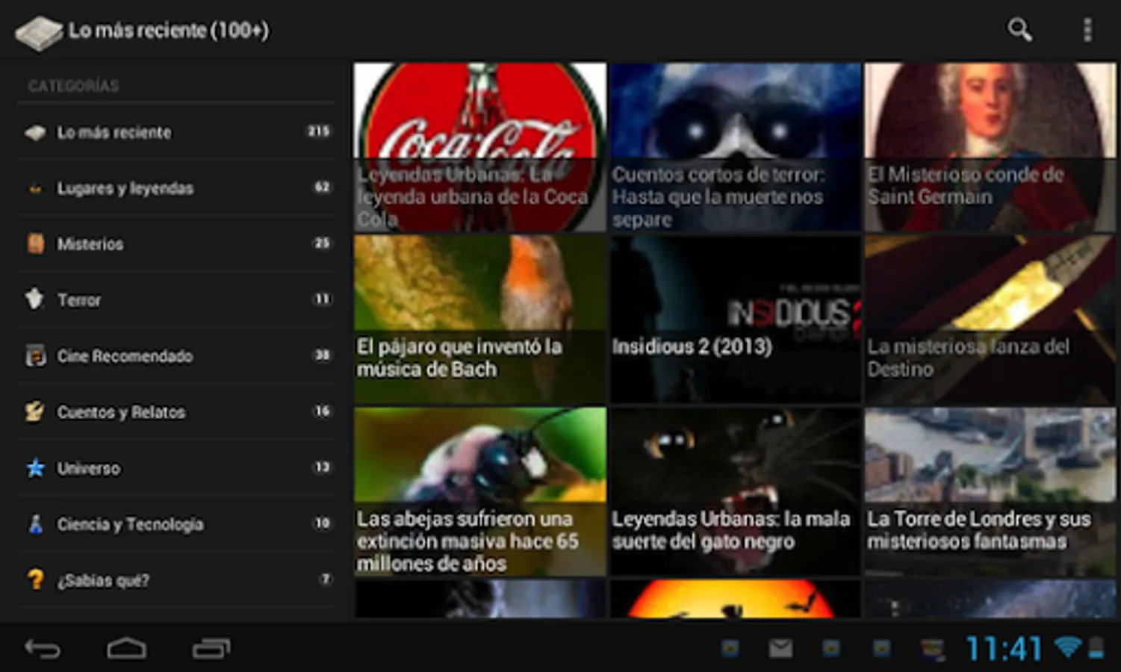The image size is (1121, 672).
Task: Click the 62 count badge
Action: (322, 187)
